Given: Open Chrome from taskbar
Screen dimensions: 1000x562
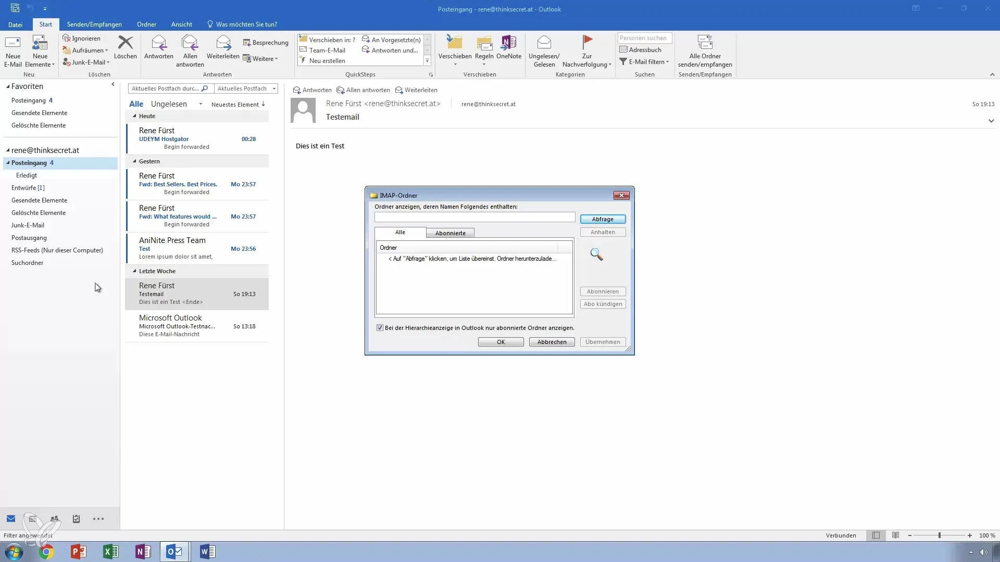Looking at the screenshot, I should (46, 552).
